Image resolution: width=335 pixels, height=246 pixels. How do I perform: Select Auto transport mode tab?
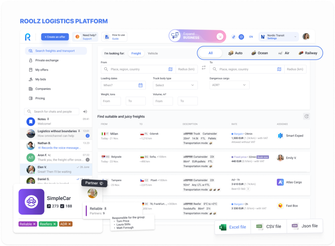pyautogui.click(x=236, y=53)
